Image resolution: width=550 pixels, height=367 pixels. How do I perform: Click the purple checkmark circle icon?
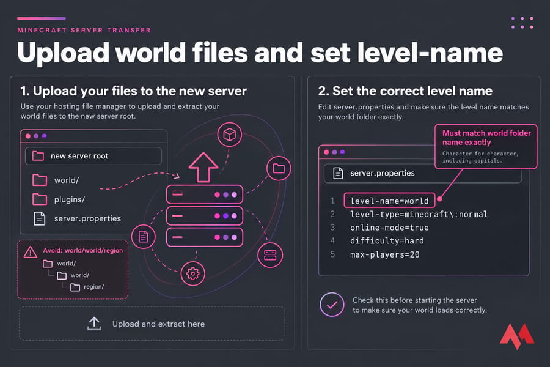pos(332,305)
